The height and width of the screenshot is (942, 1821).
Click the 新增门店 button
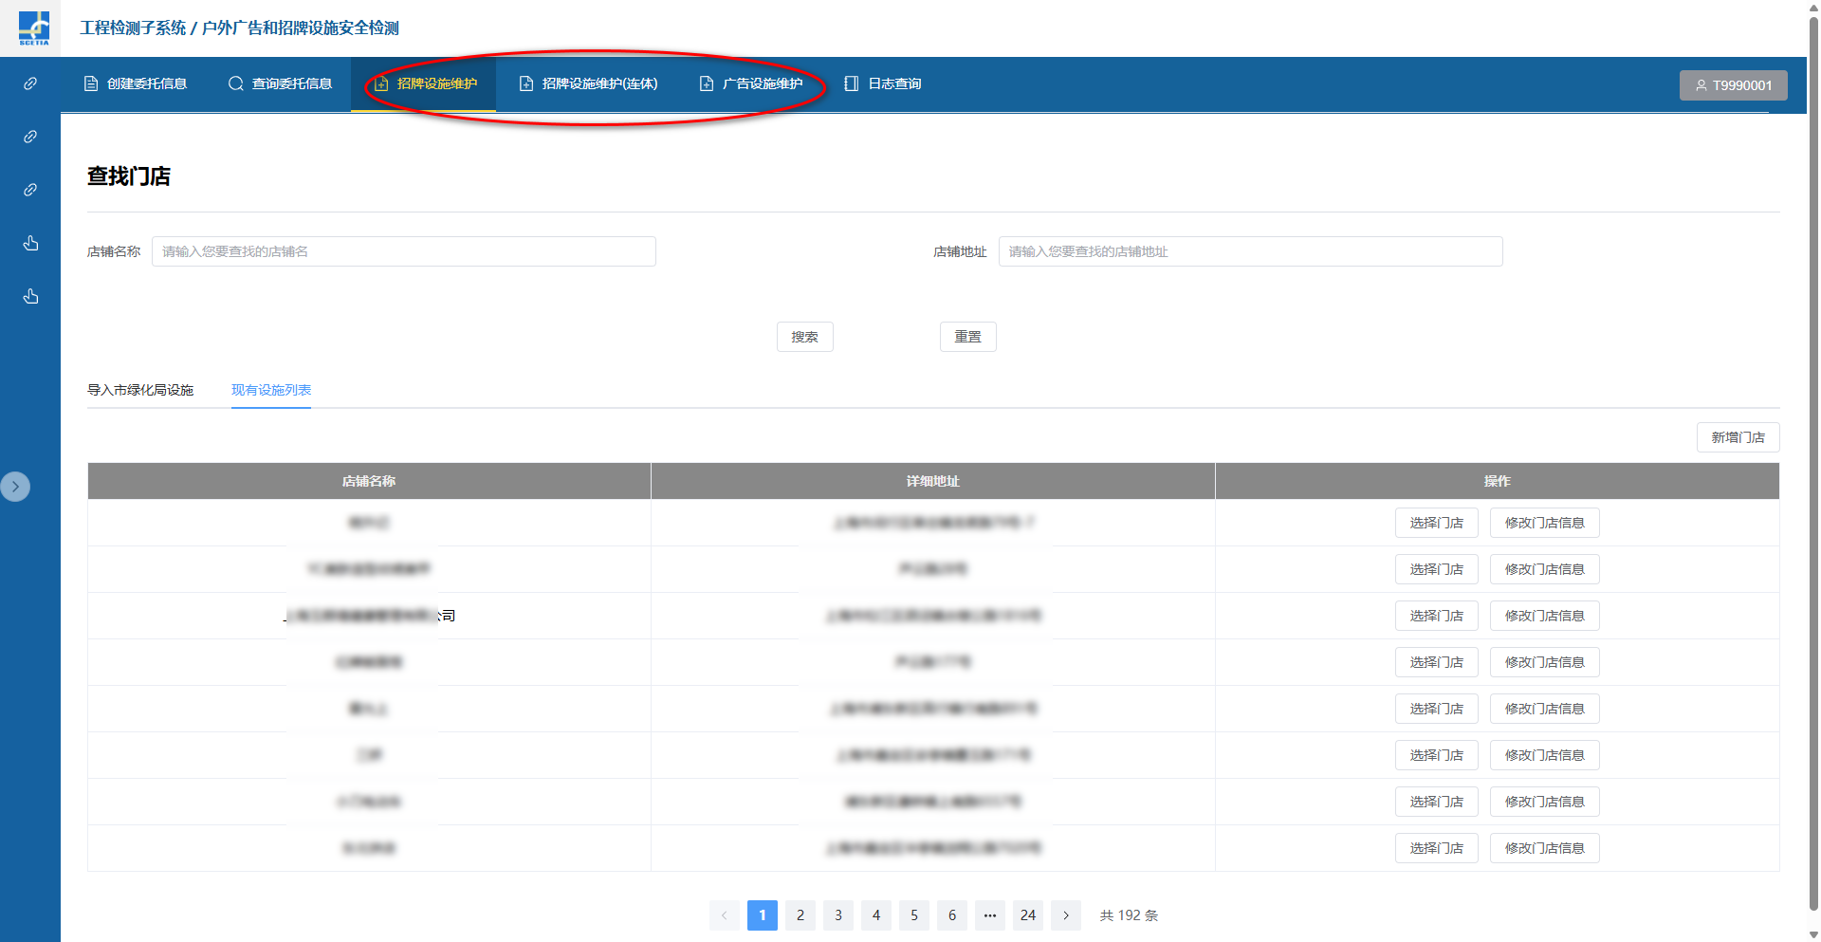1738,437
